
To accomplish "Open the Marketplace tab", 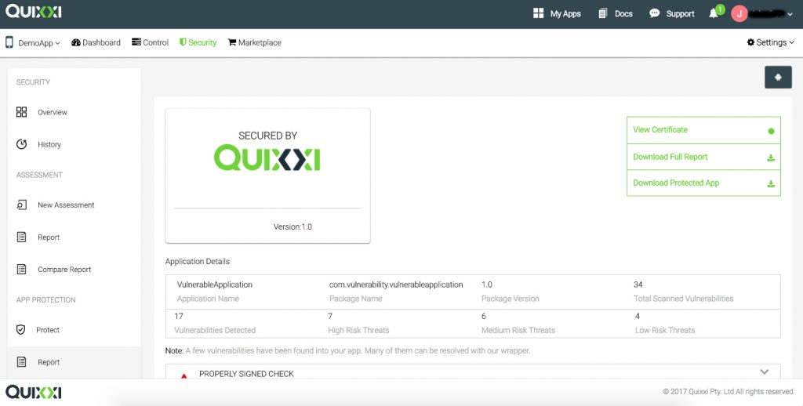I will 255,42.
